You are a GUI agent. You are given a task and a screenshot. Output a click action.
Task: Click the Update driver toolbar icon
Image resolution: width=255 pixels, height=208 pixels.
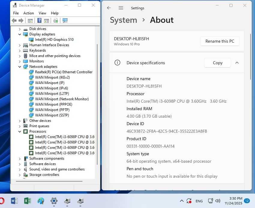(x=55, y=20)
